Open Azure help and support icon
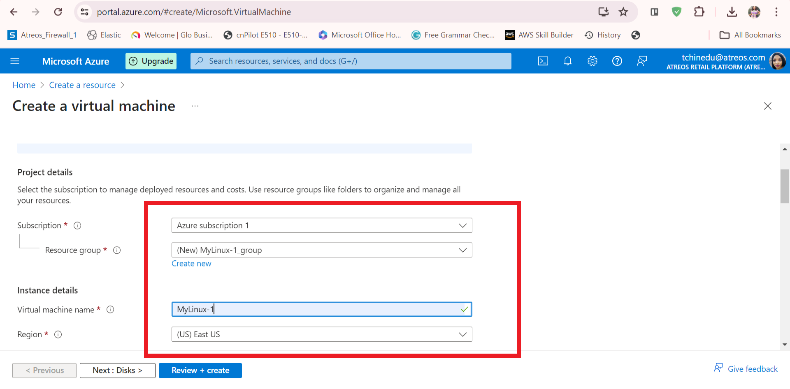Image resolution: width=790 pixels, height=389 pixels. (x=617, y=61)
